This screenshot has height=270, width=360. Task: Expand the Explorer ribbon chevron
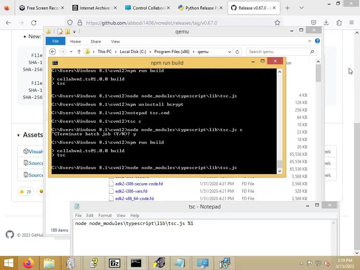(309, 41)
